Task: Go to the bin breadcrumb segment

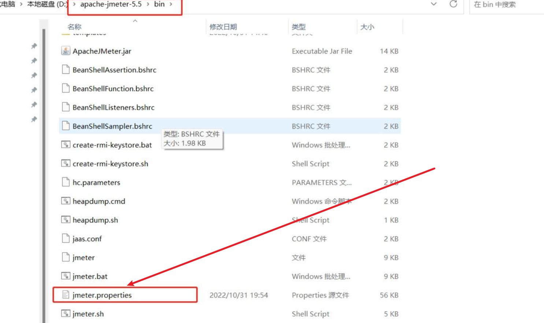Action: 159,4
